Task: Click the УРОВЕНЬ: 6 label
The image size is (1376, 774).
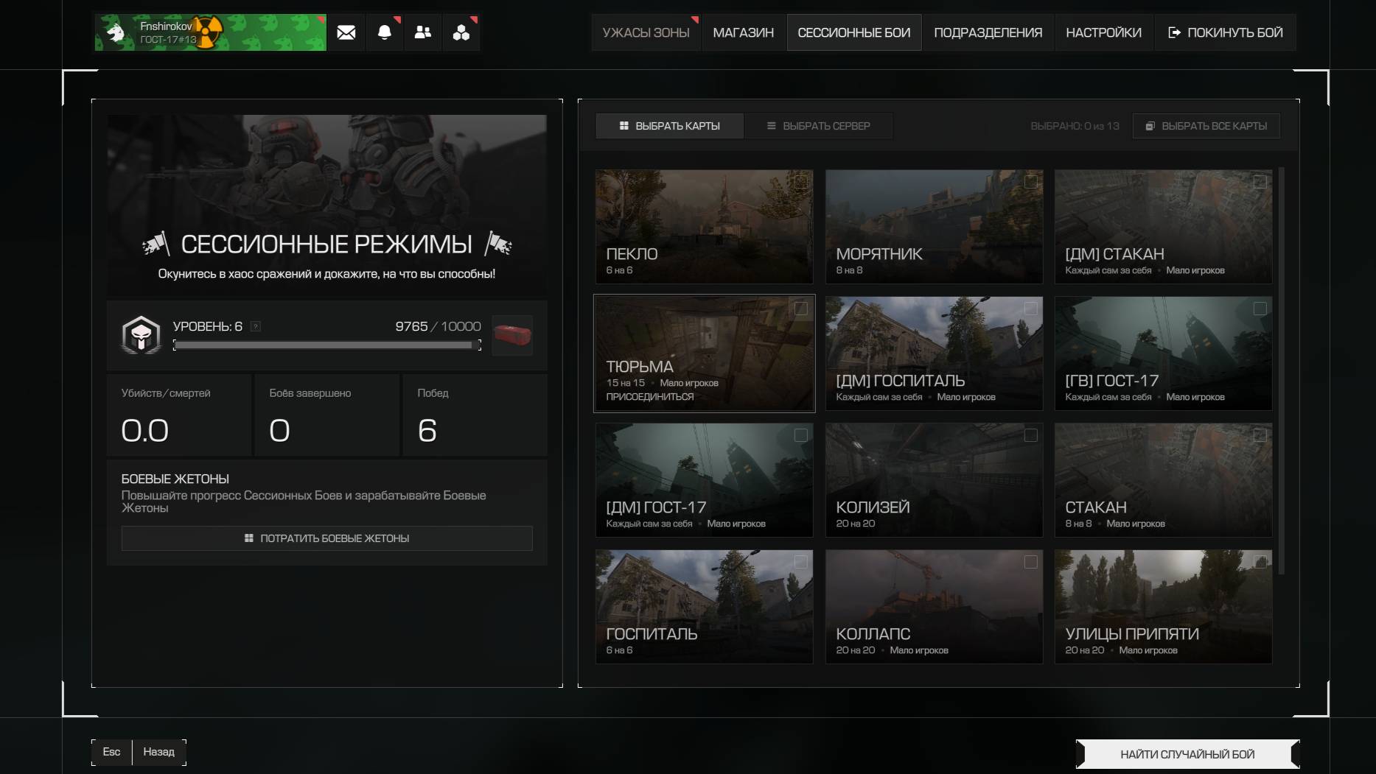Action: click(207, 326)
